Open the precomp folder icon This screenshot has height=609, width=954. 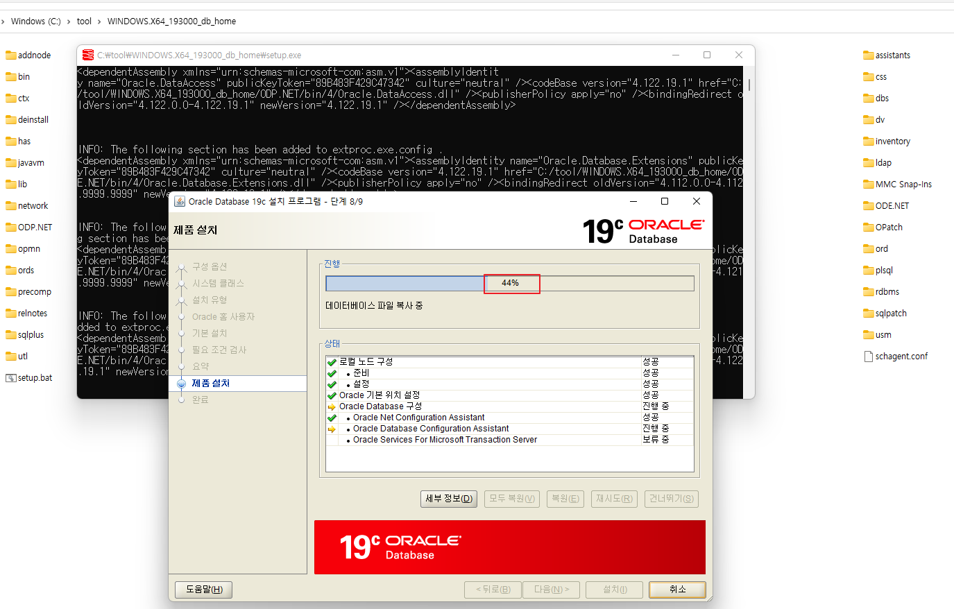click(x=11, y=292)
